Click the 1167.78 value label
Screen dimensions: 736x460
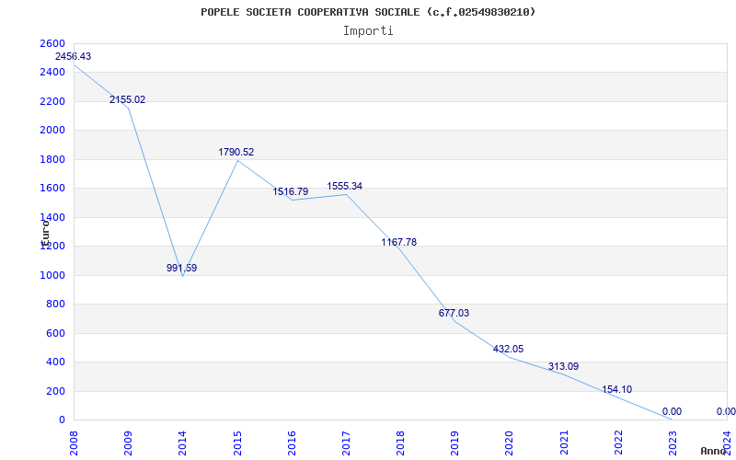(x=398, y=243)
